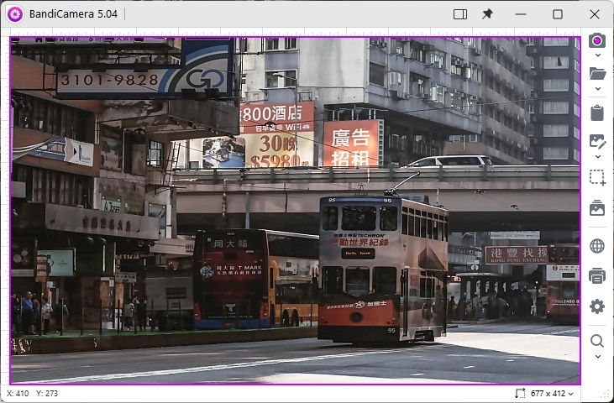Close the BandiCamera window

[595, 14]
